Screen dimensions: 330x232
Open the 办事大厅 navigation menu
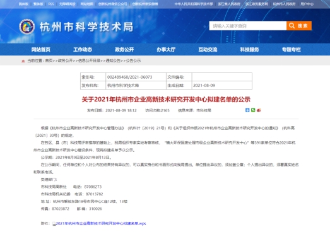point(166,49)
